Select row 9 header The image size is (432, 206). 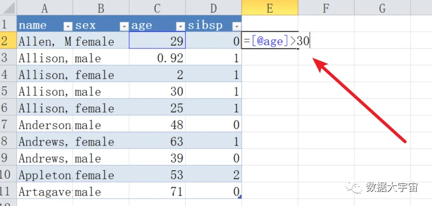pyautogui.click(x=8, y=157)
